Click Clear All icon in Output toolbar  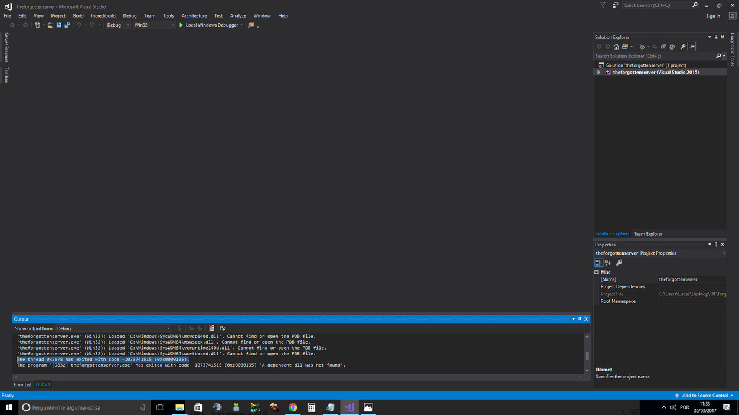point(211,328)
